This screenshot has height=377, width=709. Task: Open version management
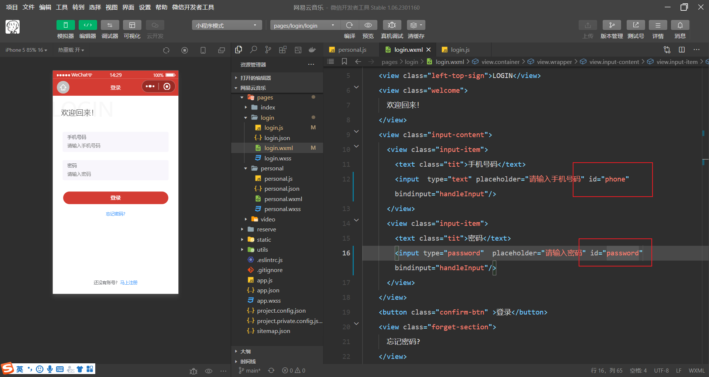point(612,25)
